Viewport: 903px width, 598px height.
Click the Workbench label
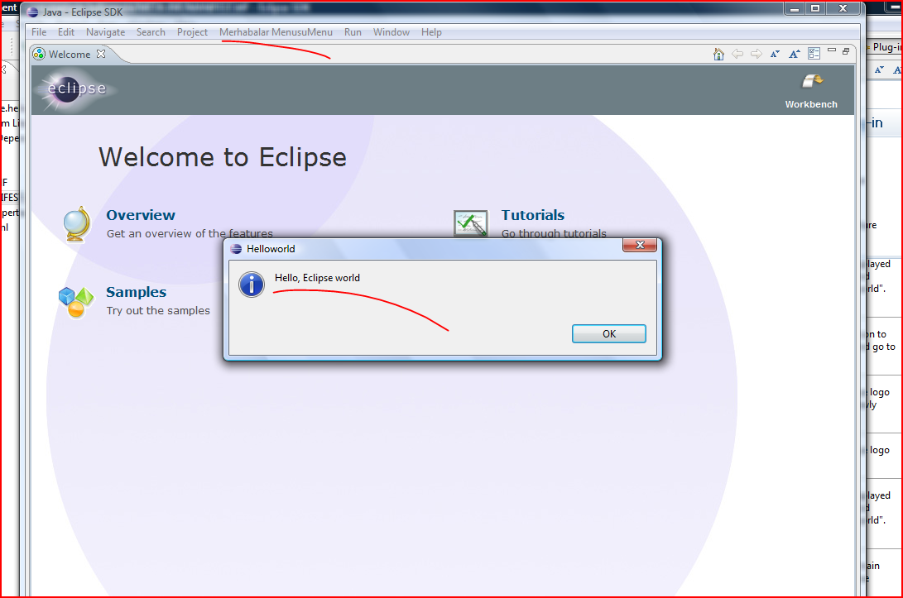click(x=811, y=104)
